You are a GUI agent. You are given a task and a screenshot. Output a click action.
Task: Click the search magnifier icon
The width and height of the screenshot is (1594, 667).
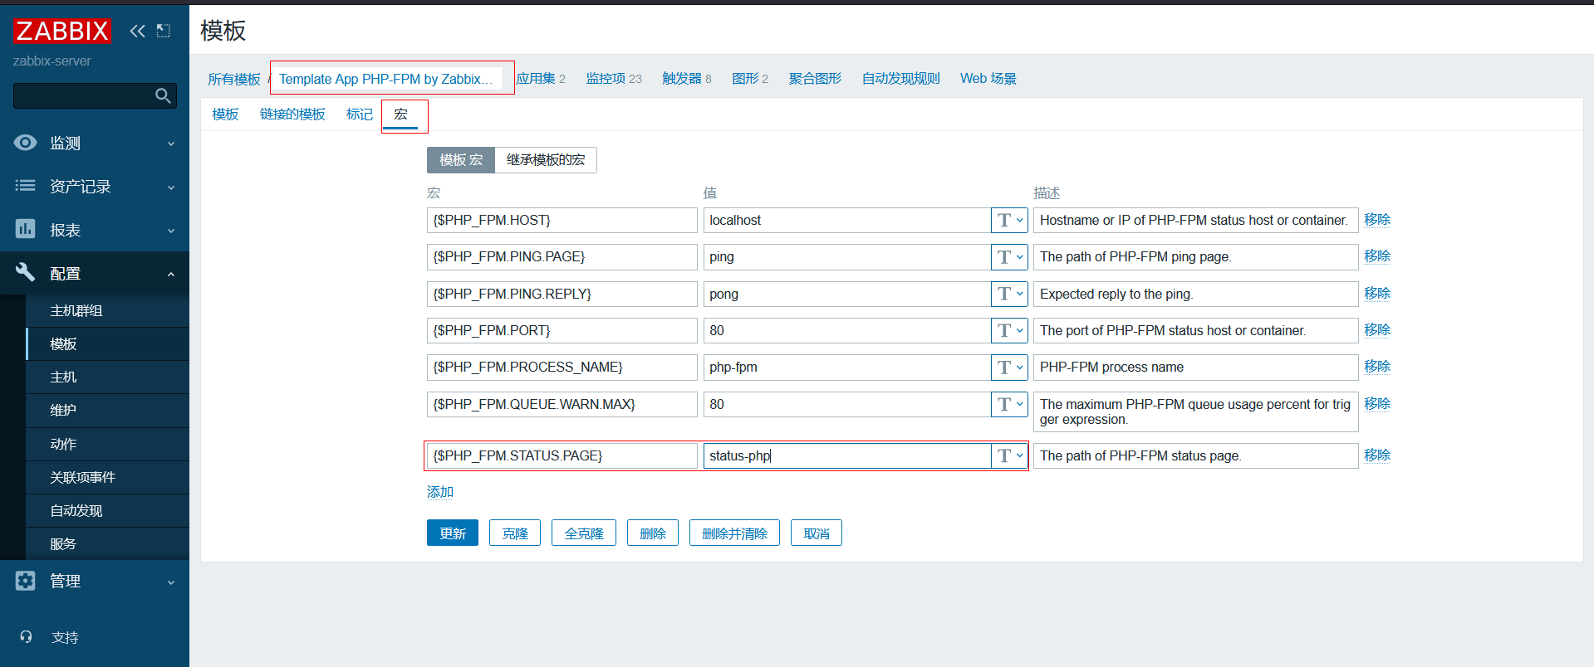(163, 96)
